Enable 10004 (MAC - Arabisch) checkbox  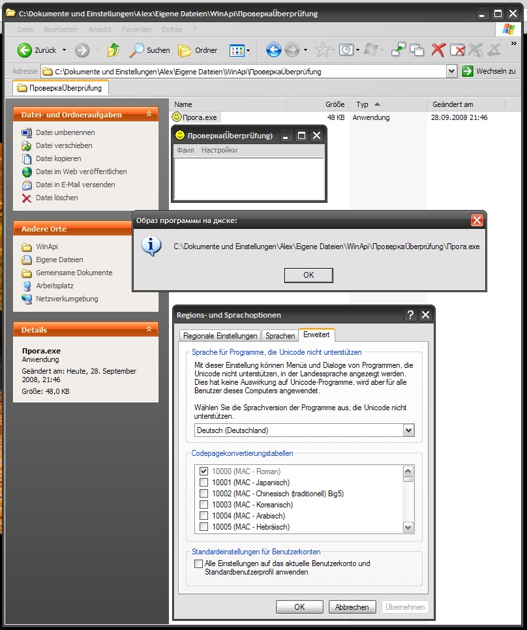203,515
